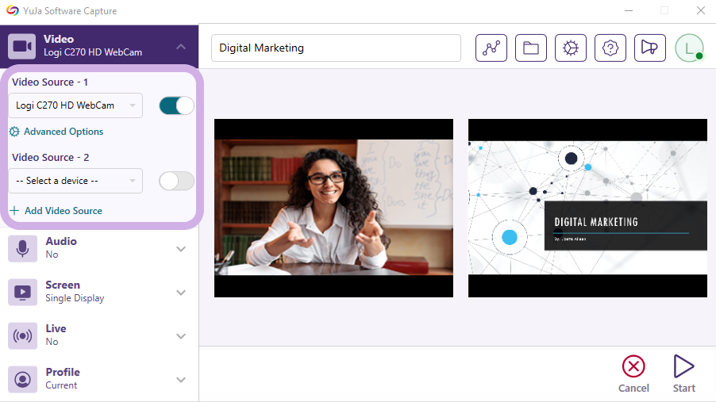
Task: Open the Logi C270 HD WebCam dropdown
Action: coord(75,105)
